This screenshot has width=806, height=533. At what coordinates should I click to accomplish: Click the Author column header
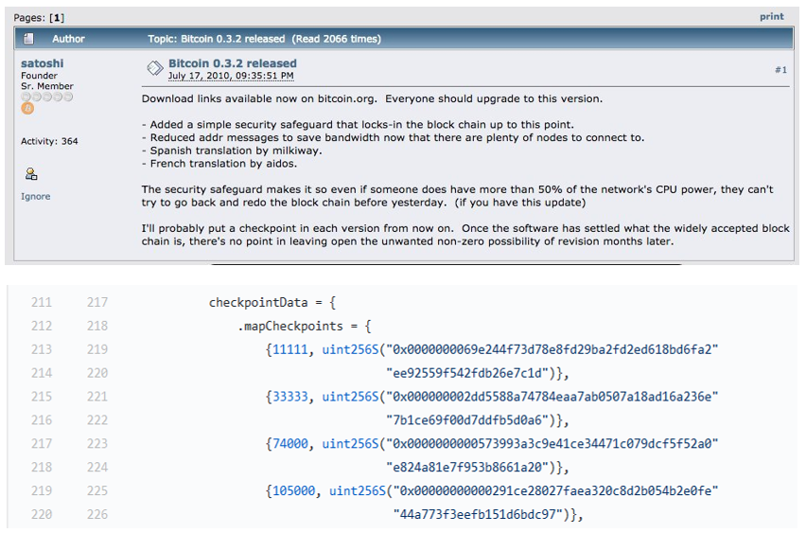pos(68,39)
